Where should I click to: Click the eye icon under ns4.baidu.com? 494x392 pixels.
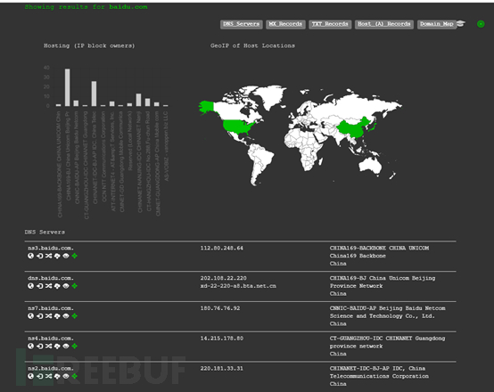click(x=66, y=346)
